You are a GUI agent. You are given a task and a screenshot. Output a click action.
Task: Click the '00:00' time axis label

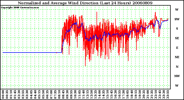pyautogui.click(x=3, y=94)
